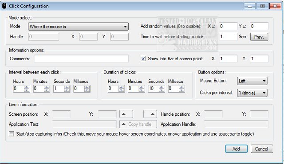Click the time to wait before clicking field
Screen dimensions: 284x164
pyautogui.click(x=228, y=36)
